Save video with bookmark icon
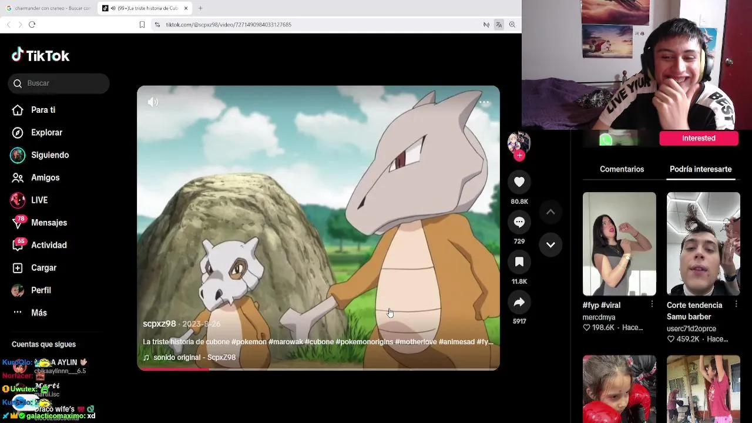 click(519, 262)
